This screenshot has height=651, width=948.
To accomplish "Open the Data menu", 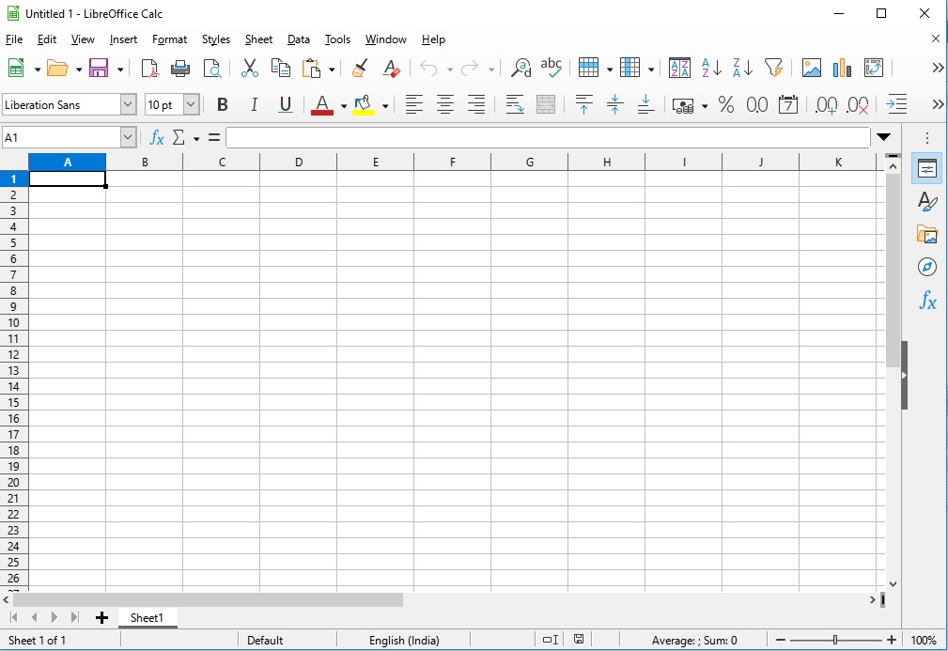I will [298, 39].
